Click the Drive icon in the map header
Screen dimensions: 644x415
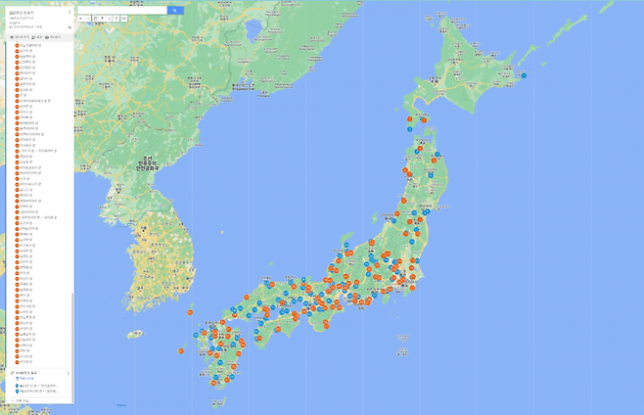pos(69,27)
